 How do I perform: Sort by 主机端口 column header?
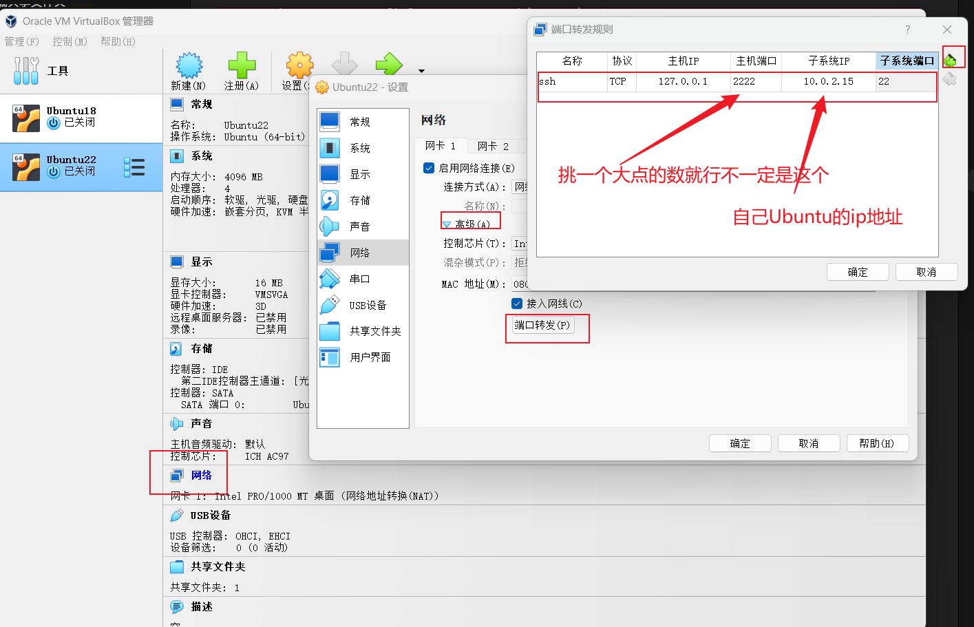tap(756, 61)
